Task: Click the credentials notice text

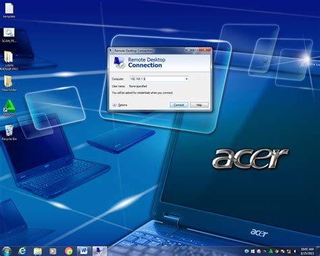Action: 142,93
